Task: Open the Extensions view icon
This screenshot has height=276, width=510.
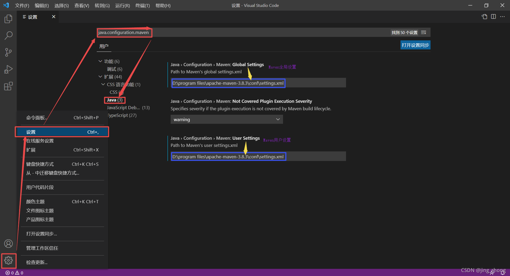Action: (x=8, y=86)
